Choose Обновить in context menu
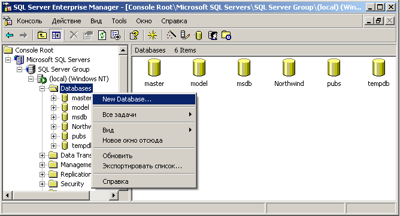Viewport: 400px width, 216px height. [144, 156]
